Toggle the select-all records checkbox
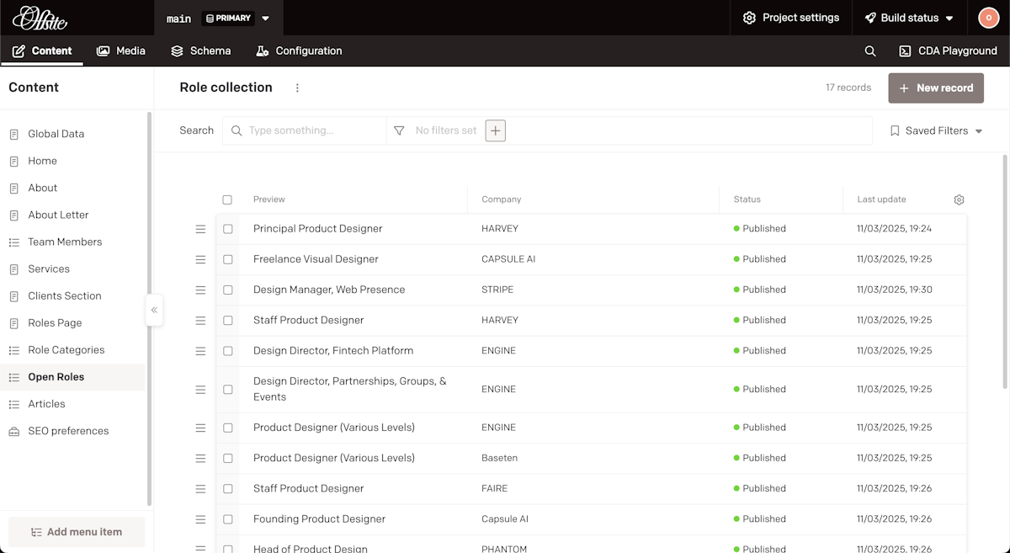 tap(227, 200)
